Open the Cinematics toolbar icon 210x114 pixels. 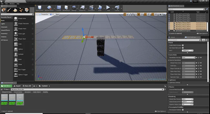91,8
